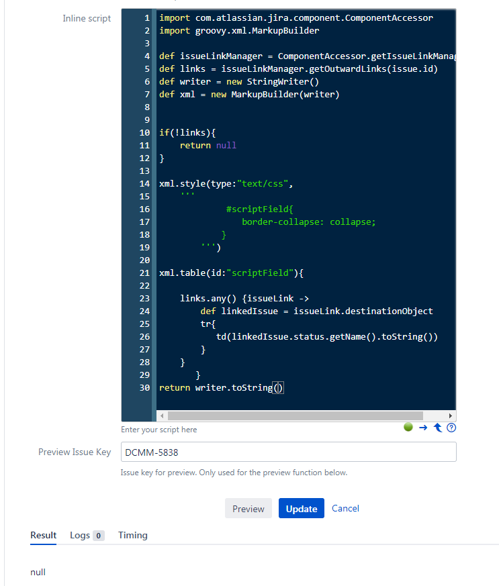Click the null result text

38,572
